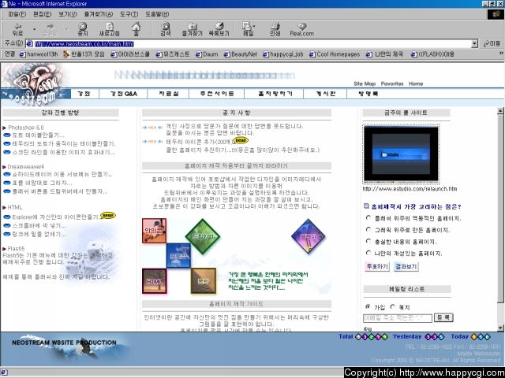Click the 투표하기 vote button
Screen dimensions: 505x378
tap(377, 266)
